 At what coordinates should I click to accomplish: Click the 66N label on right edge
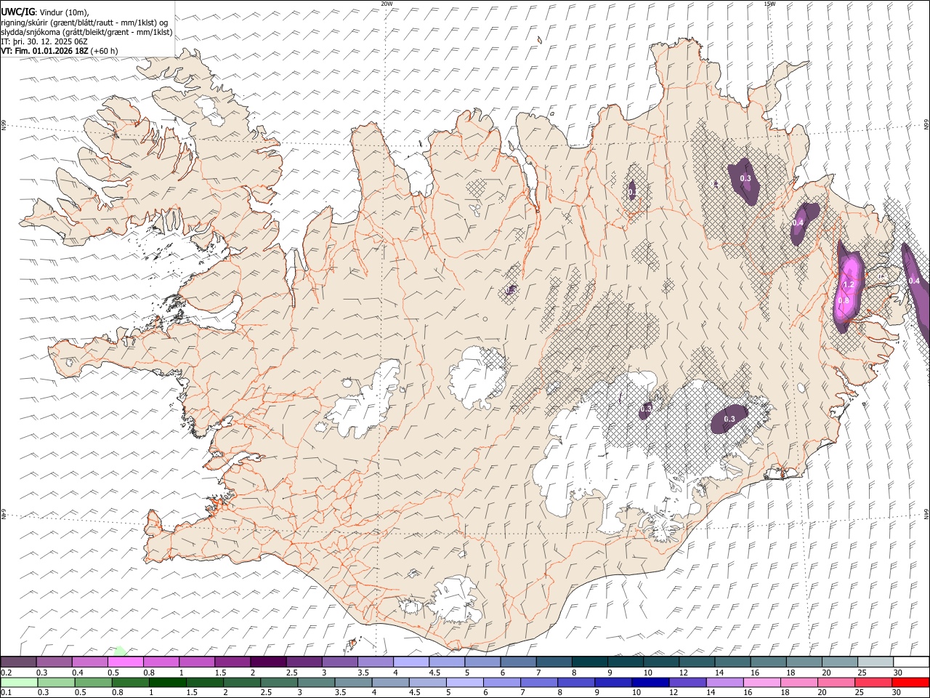[926, 125]
